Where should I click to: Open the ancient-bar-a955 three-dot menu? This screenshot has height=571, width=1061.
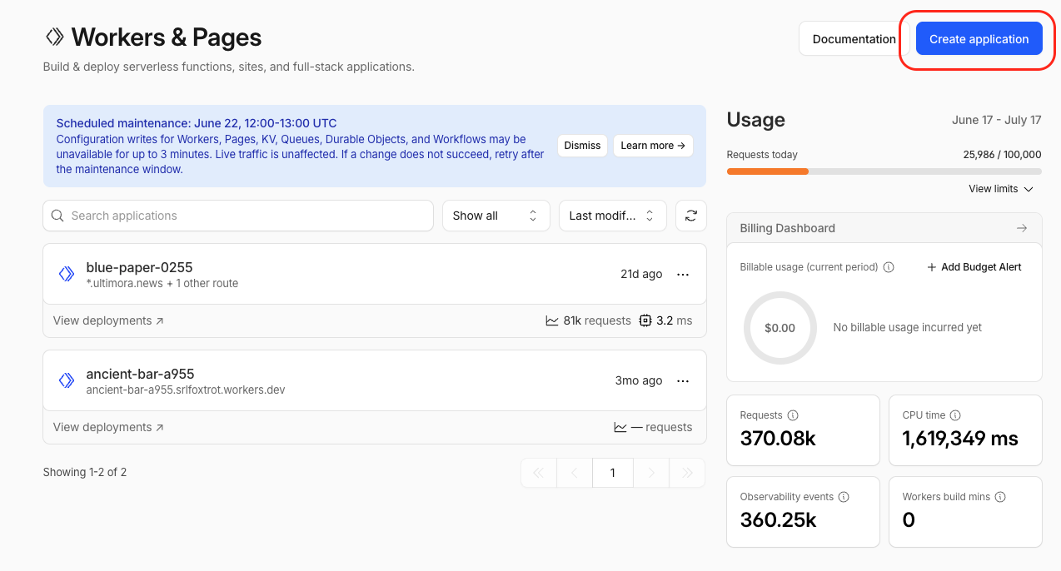pyautogui.click(x=683, y=380)
